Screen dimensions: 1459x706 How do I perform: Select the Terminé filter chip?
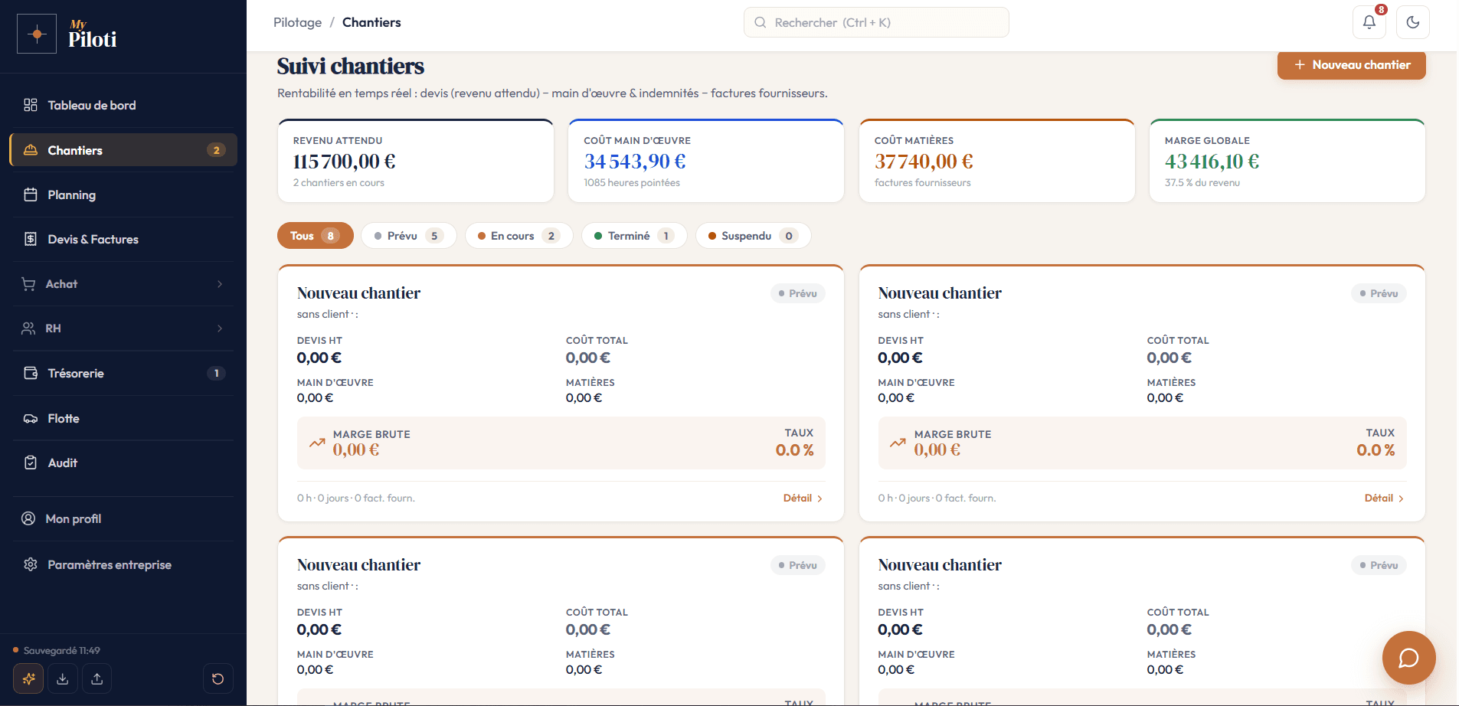click(633, 236)
